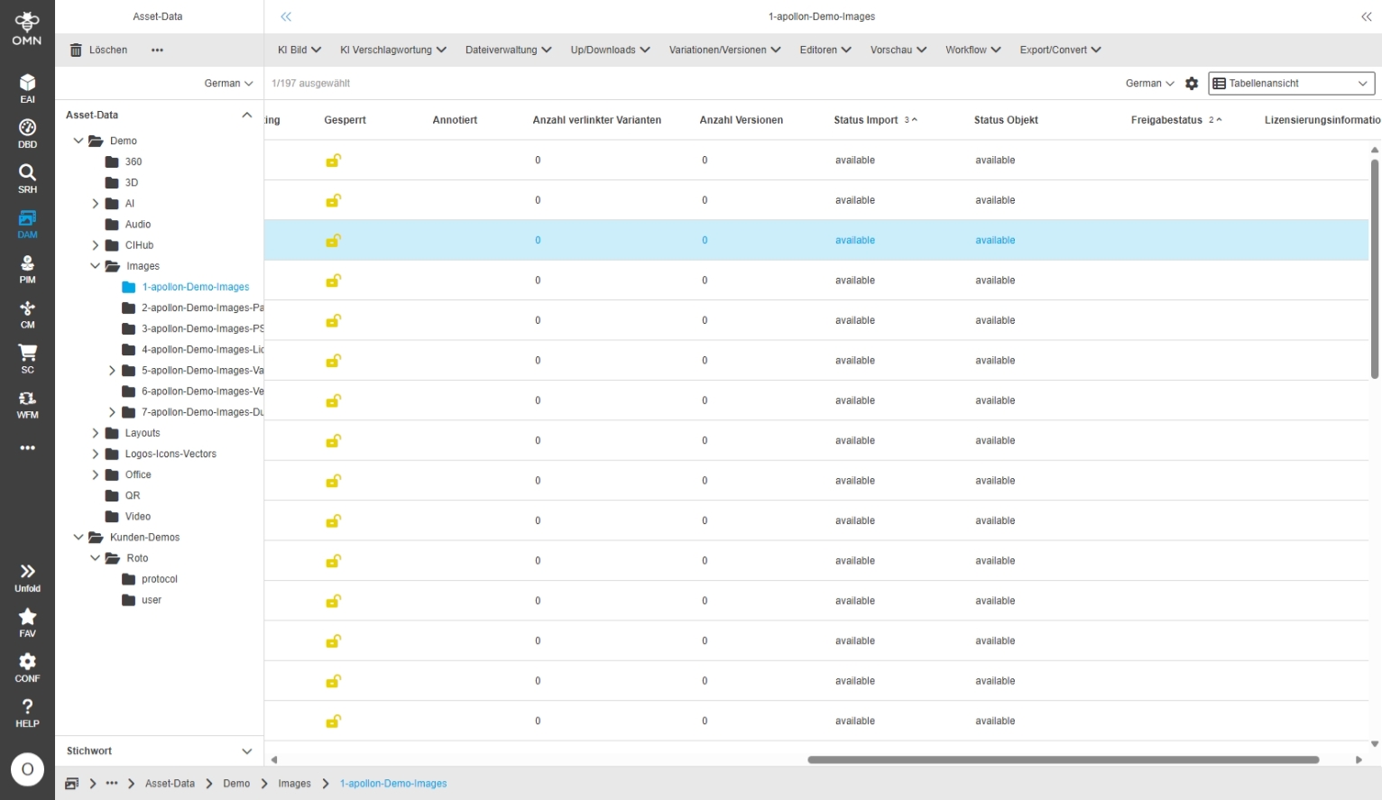Select the 2-apollon-Demo-Images folder
This screenshot has height=800, width=1382.
coord(201,308)
